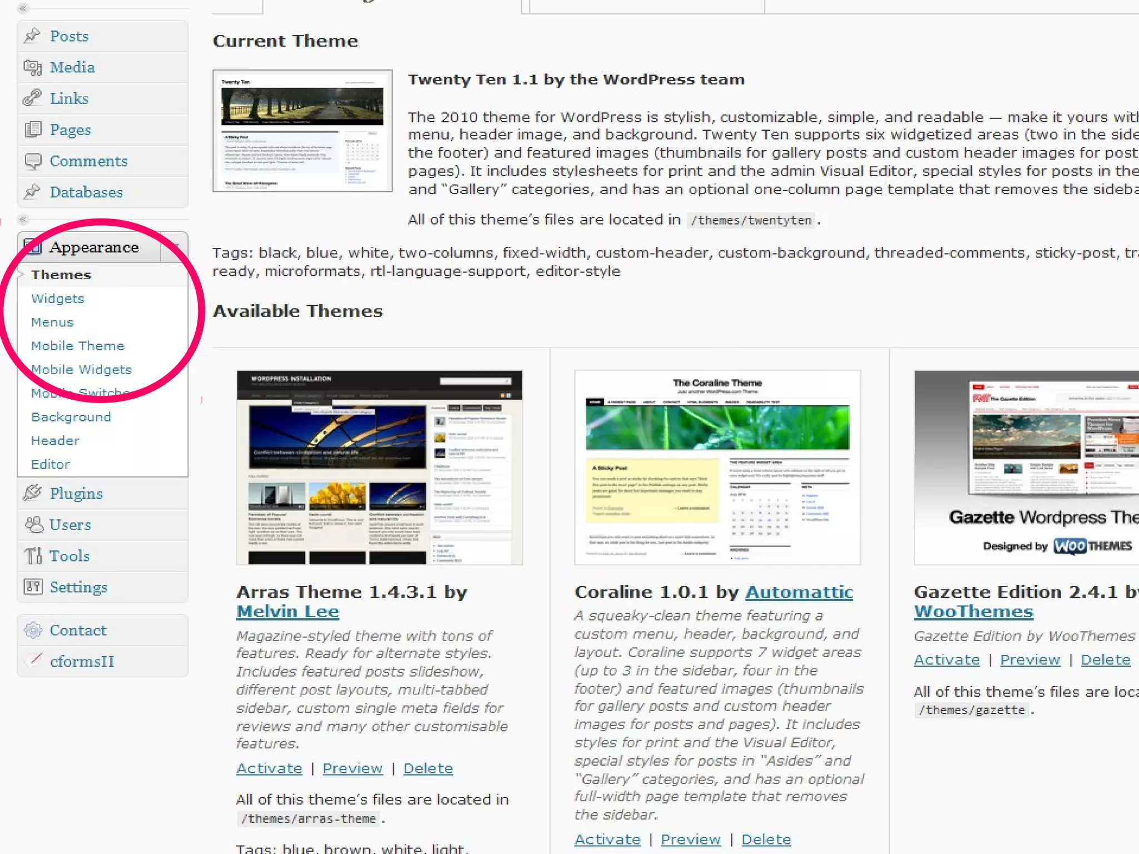Open the Background submenu item
Viewport: 1139px width, 854px height.
[x=71, y=417]
